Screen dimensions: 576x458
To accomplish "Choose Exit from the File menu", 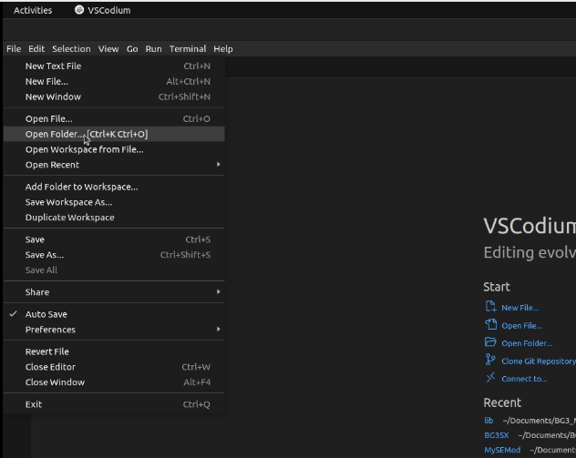I will 114,404.
